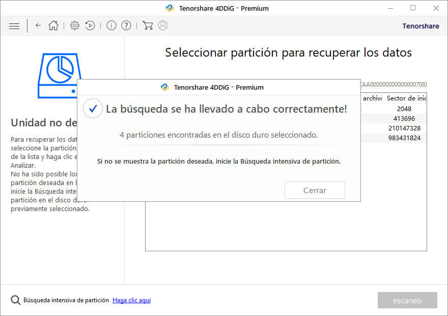This screenshot has height=316, width=448.
Task: Click the dialog title 'Tenorshare 4DDiG - Premium'
Action: pos(218,87)
